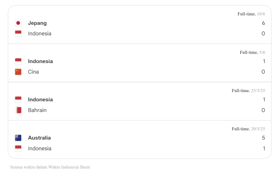Image resolution: width=275 pixels, height=173 pixels.
Task: Open the Jepang team name
Action: tap(37, 23)
